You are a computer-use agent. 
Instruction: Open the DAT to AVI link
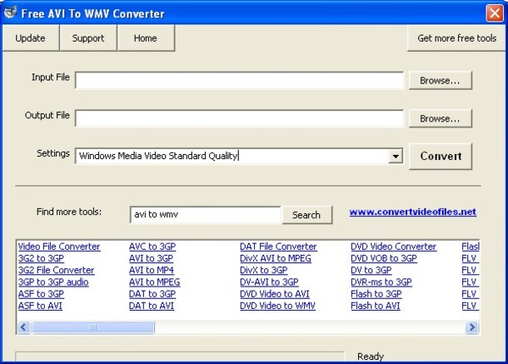click(152, 306)
